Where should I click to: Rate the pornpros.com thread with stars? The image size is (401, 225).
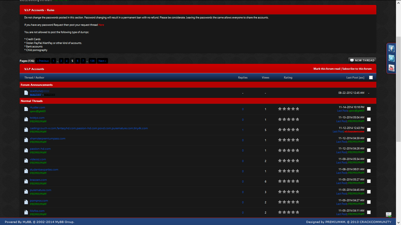click(x=289, y=202)
